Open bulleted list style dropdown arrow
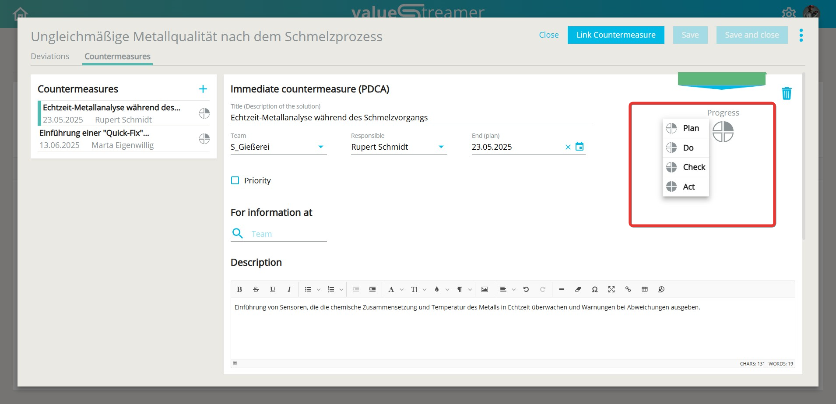Image resolution: width=836 pixels, height=404 pixels. coord(319,289)
